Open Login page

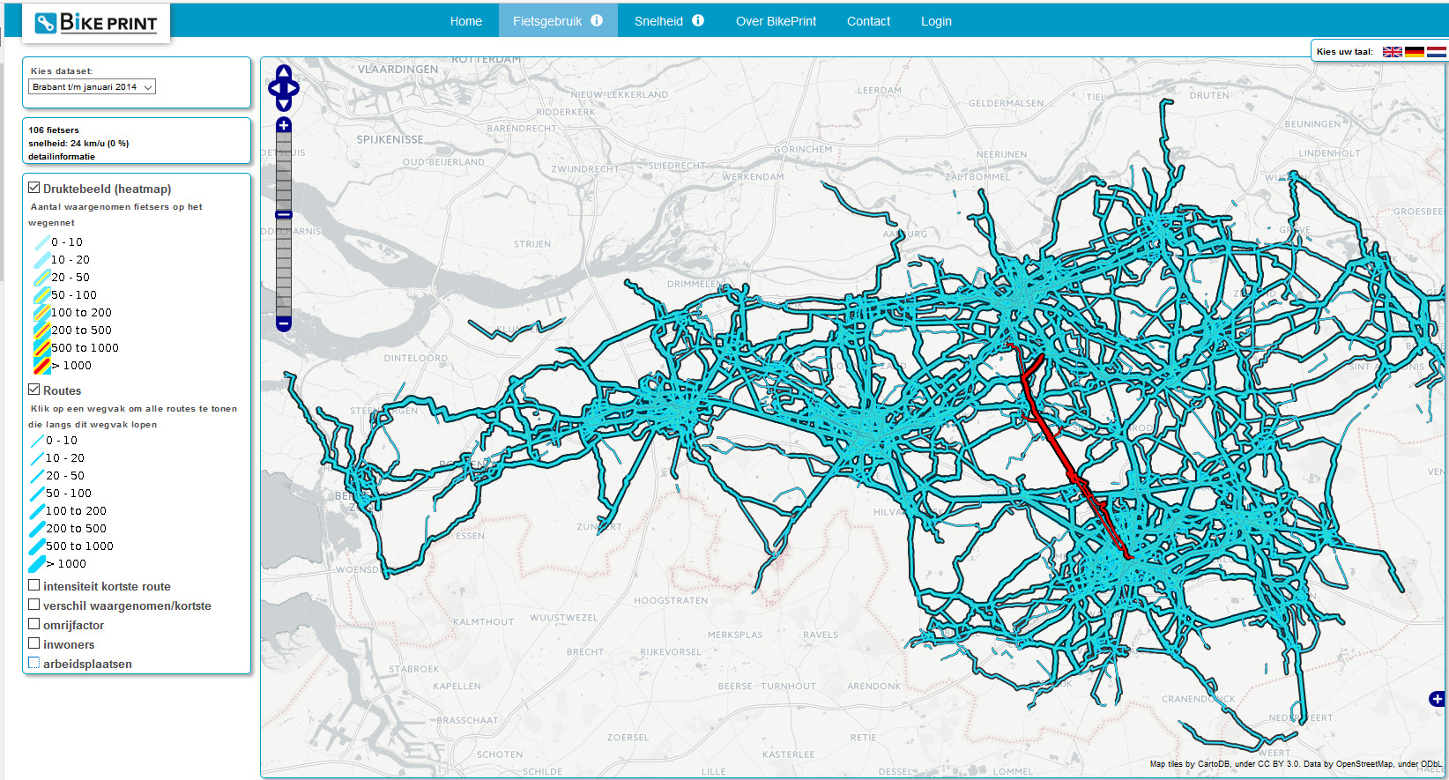[x=936, y=21]
